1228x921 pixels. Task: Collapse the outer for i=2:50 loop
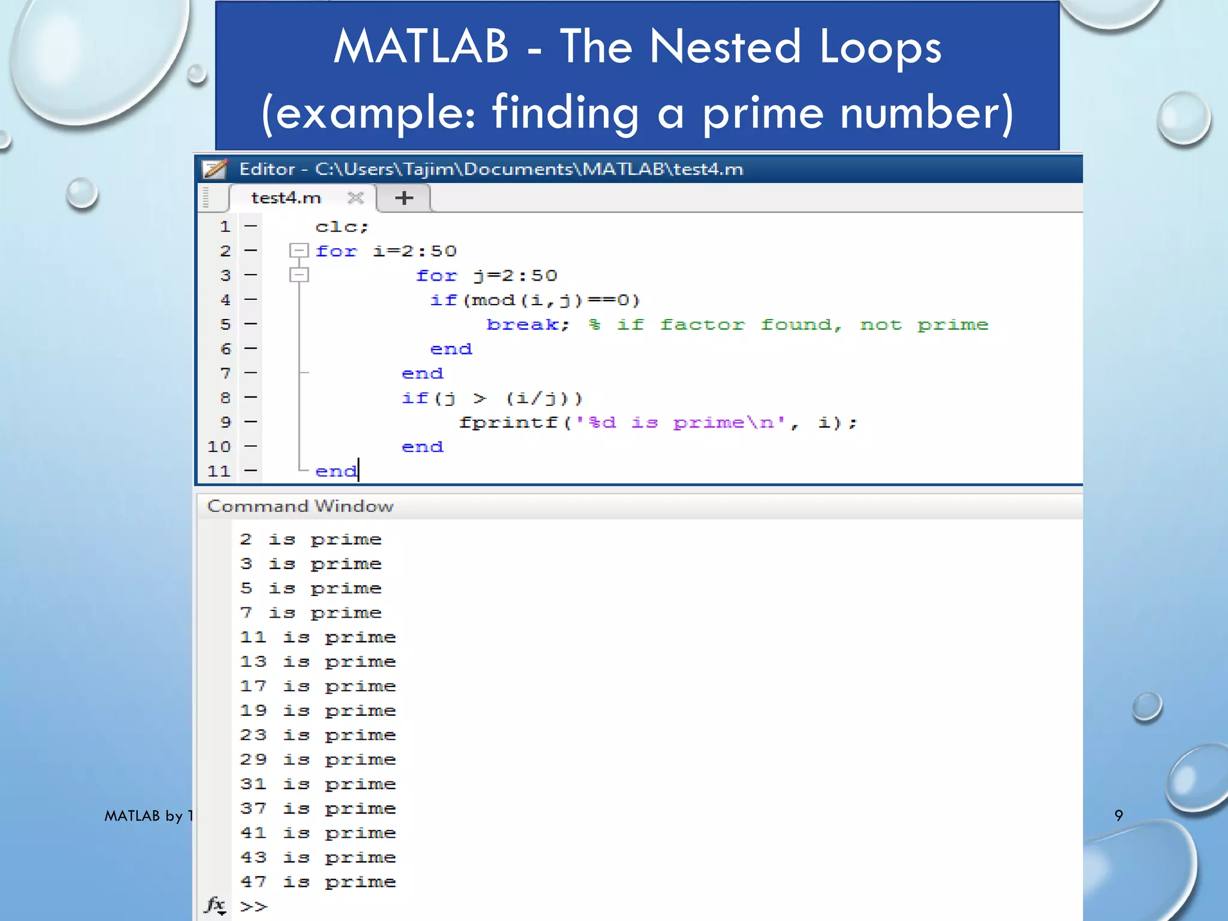pyautogui.click(x=298, y=250)
